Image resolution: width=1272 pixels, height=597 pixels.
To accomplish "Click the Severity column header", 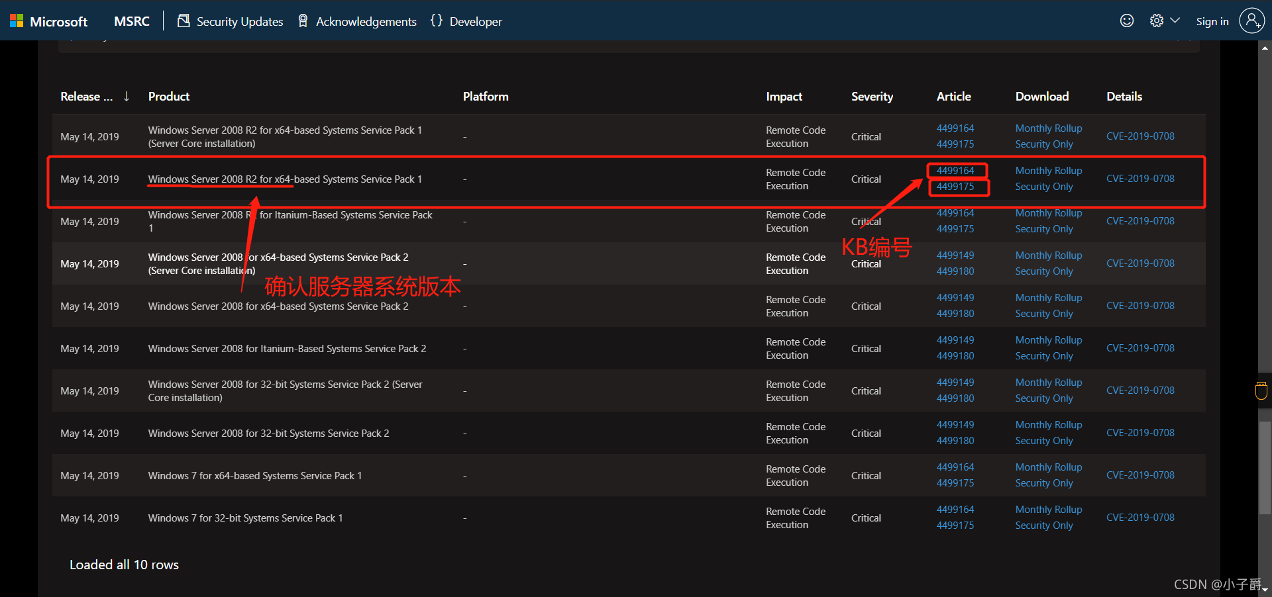I will [x=872, y=97].
